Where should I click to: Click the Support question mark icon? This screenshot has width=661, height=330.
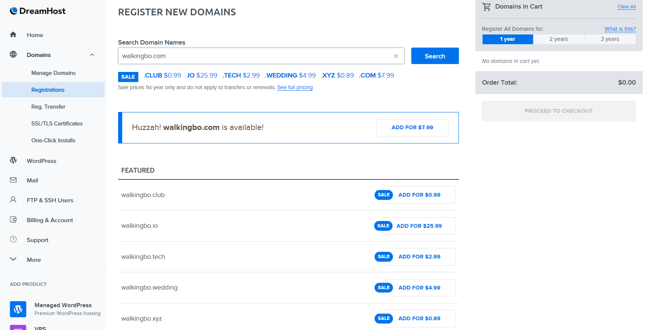pos(13,239)
